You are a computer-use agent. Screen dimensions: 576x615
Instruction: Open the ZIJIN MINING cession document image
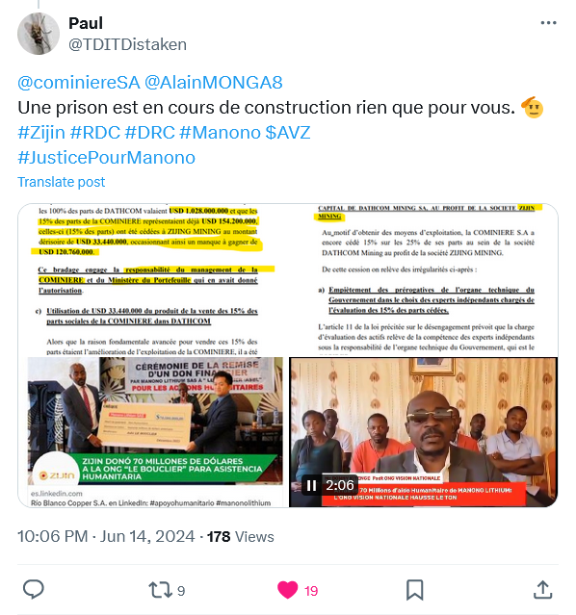[423, 280]
